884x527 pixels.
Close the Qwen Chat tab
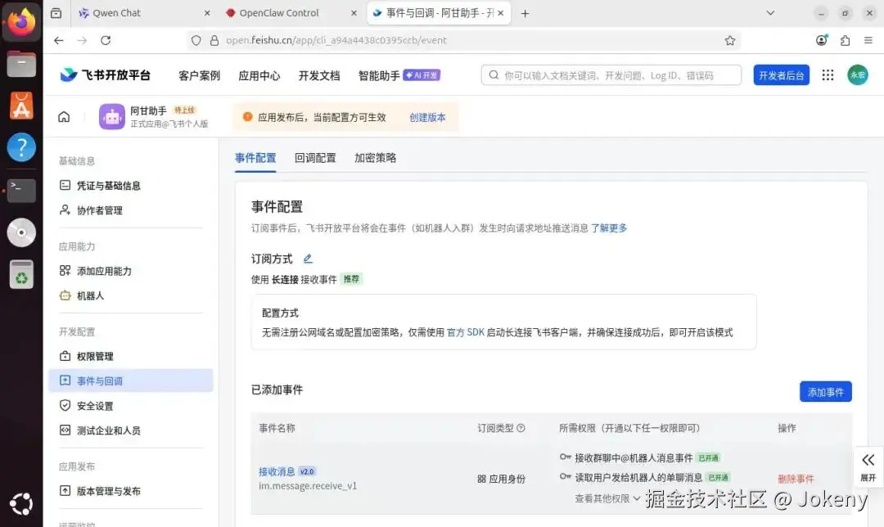click(207, 13)
